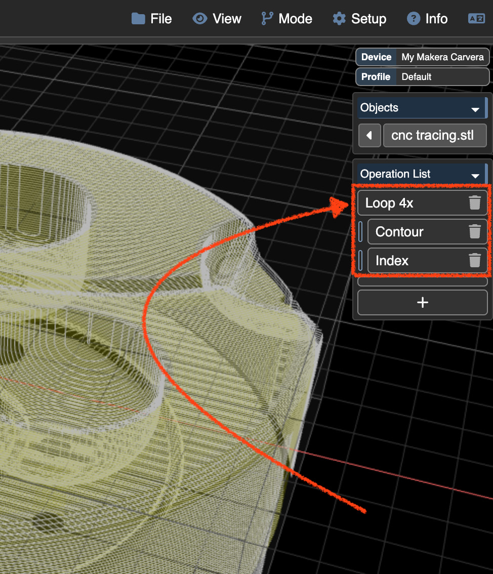Collapse the Operation List panel arrow
Screen dimensions: 493x574
tap(475, 175)
